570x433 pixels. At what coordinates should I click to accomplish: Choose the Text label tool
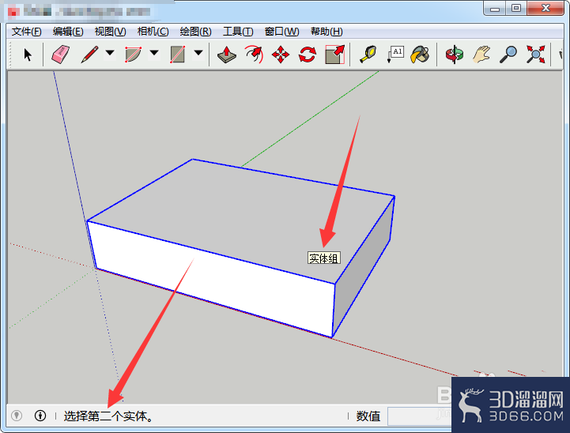pyautogui.click(x=395, y=55)
